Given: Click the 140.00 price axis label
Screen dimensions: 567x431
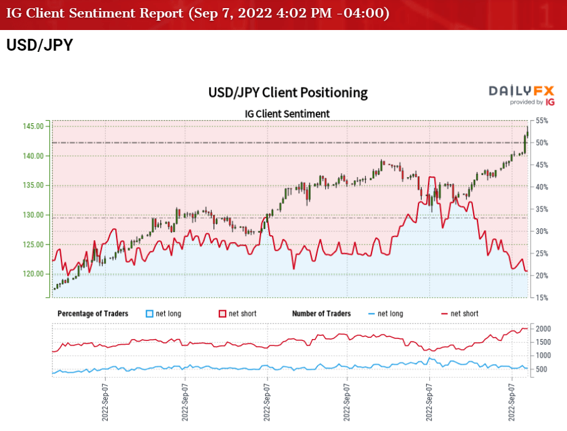Looking at the screenshot, I should tap(33, 156).
